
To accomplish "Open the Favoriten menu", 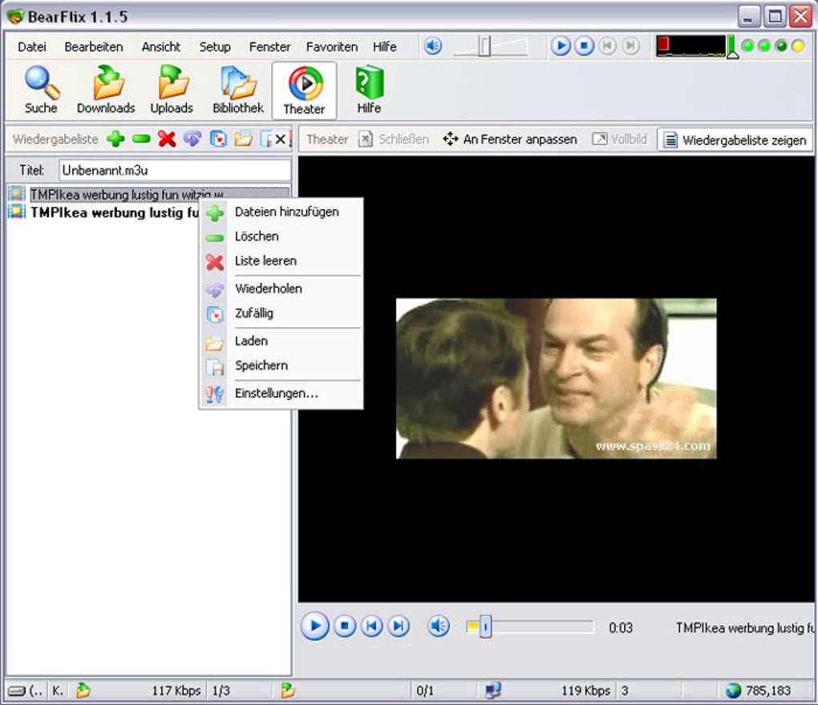I will pos(332,47).
